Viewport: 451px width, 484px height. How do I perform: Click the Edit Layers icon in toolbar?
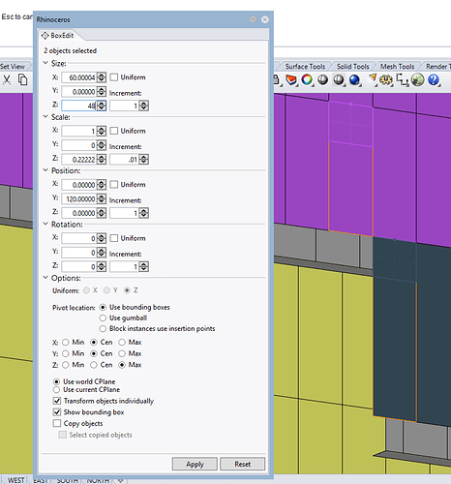(291, 79)
